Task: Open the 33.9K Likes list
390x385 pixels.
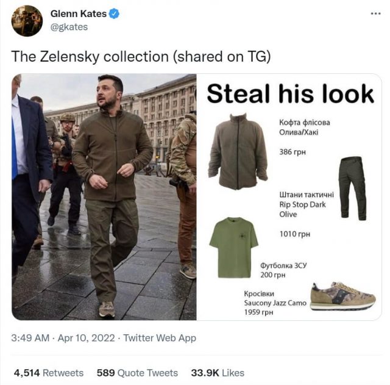Action: pyautogui.click(x=218, y=373)
